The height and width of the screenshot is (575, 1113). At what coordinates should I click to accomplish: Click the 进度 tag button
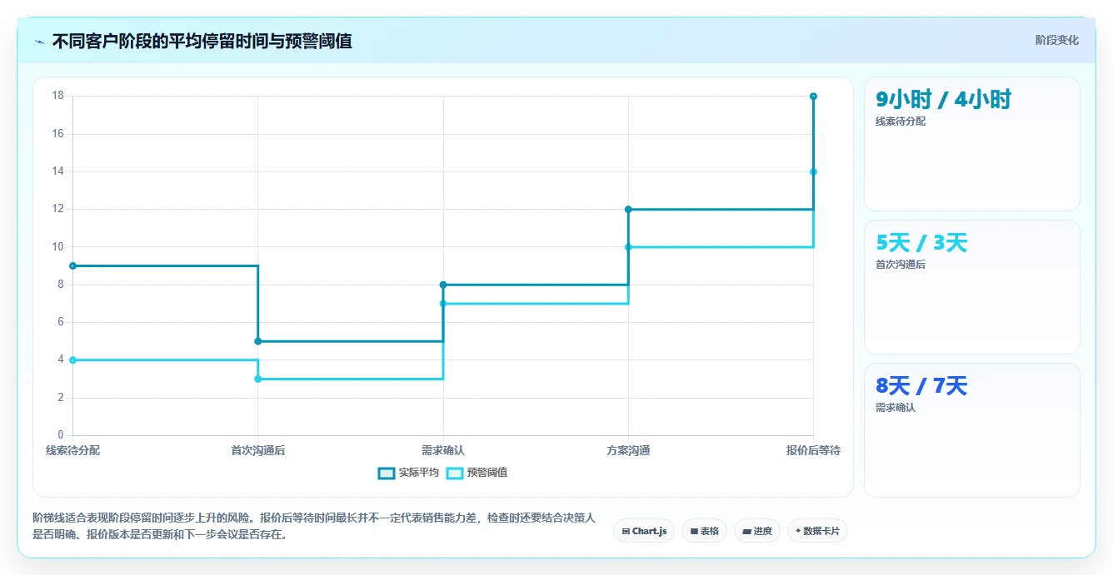click(756, 531)
